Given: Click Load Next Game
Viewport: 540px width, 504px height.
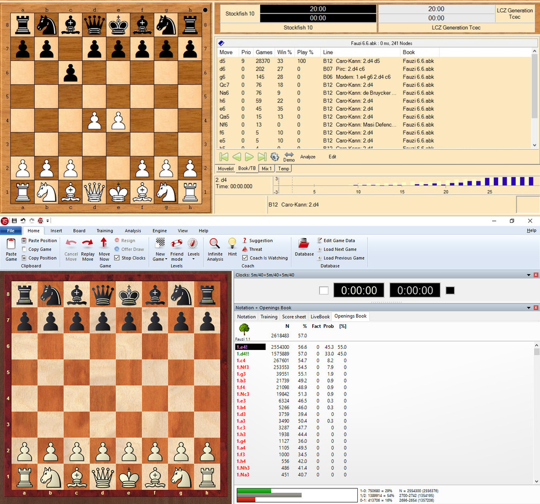Looking at the screenshot, I should (337, 249).
